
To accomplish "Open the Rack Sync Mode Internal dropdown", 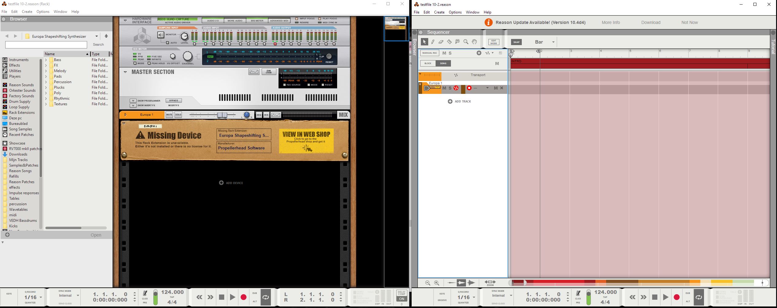I will pyautogui.click(x=78, y=295).
